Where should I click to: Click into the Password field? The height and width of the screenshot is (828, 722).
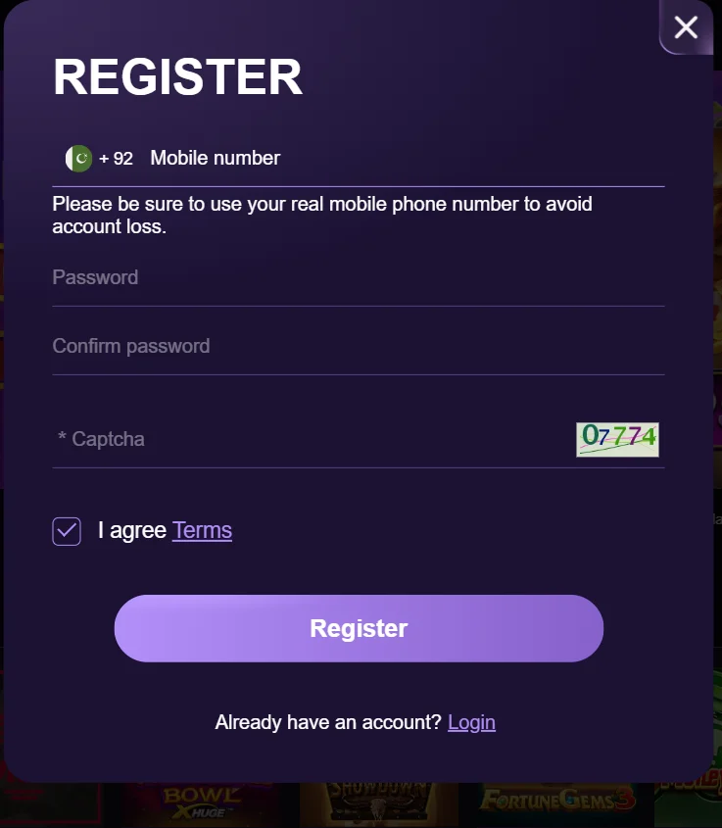click(x=358, y=278)
